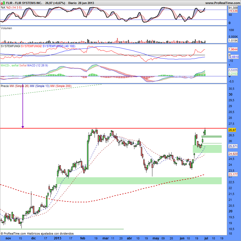Click the 30 level on price axis
This screenshot has height=241, width=241.
231,95
